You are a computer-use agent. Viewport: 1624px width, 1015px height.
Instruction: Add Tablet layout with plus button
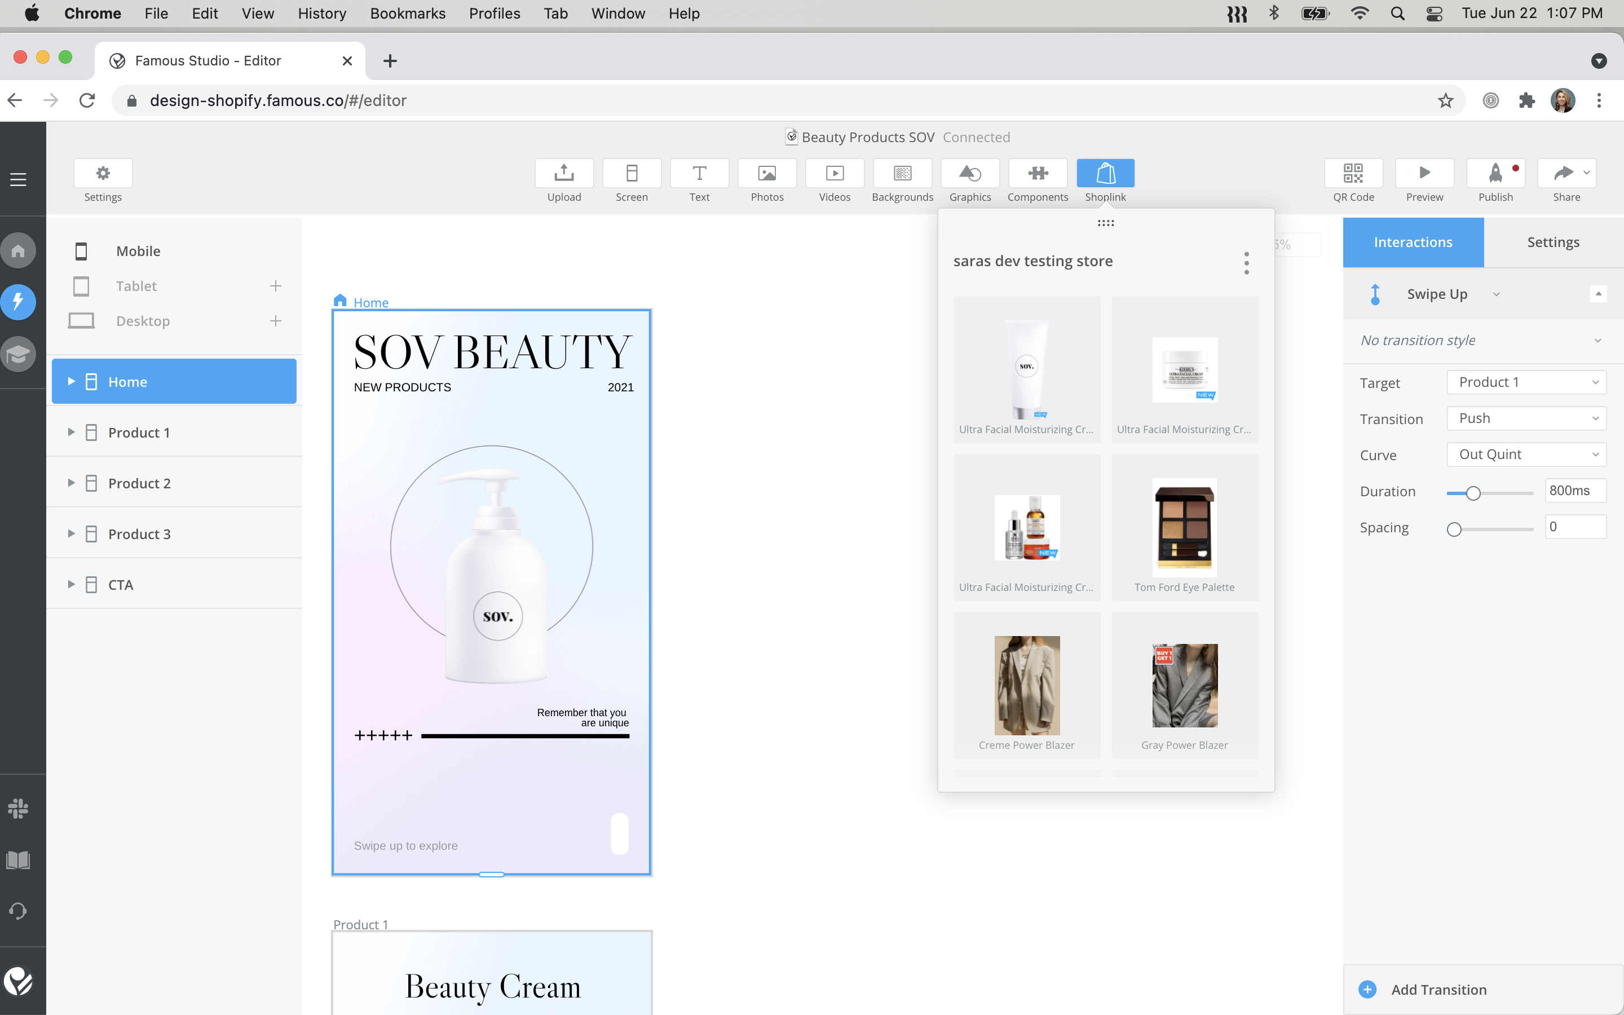275,286
